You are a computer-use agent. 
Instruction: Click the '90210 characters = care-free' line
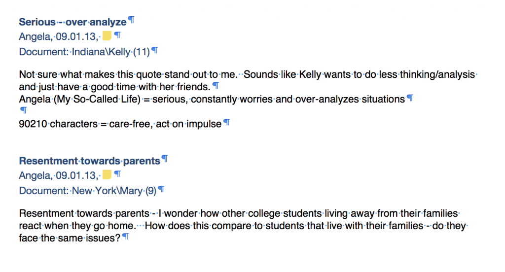(x=69, y=124)
